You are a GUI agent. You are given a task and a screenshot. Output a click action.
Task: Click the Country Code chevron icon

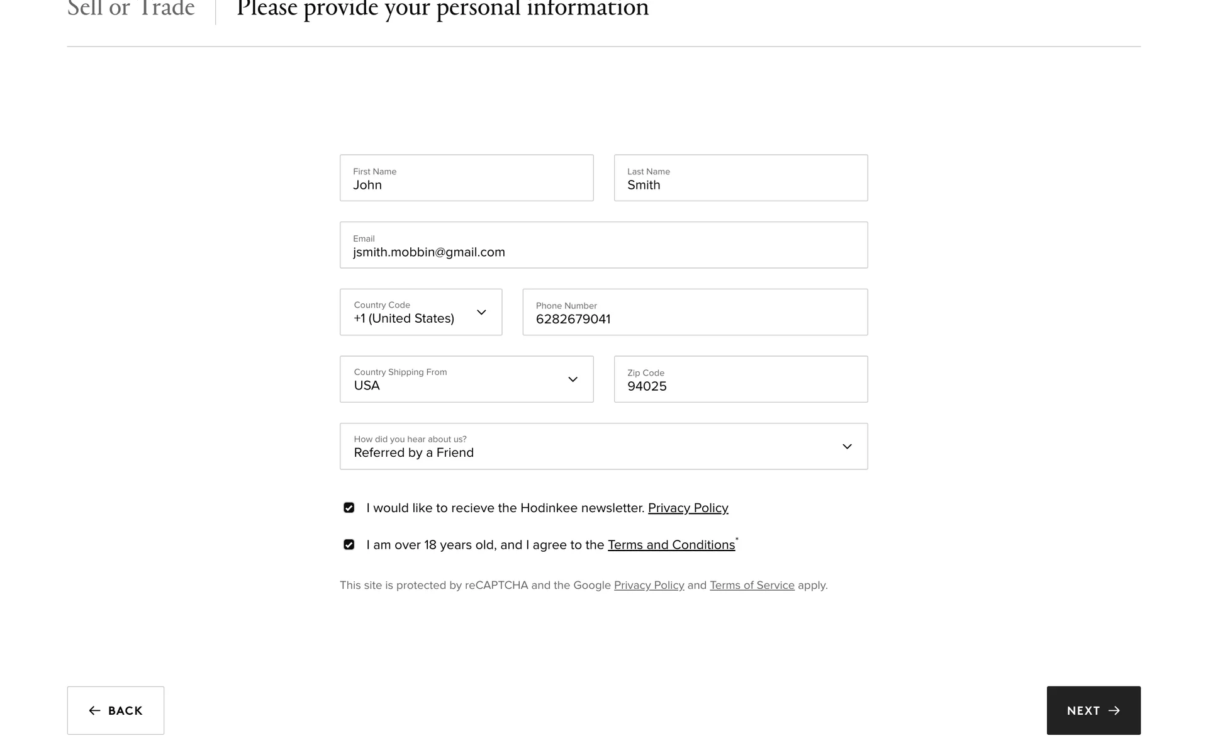pos(481,312)
